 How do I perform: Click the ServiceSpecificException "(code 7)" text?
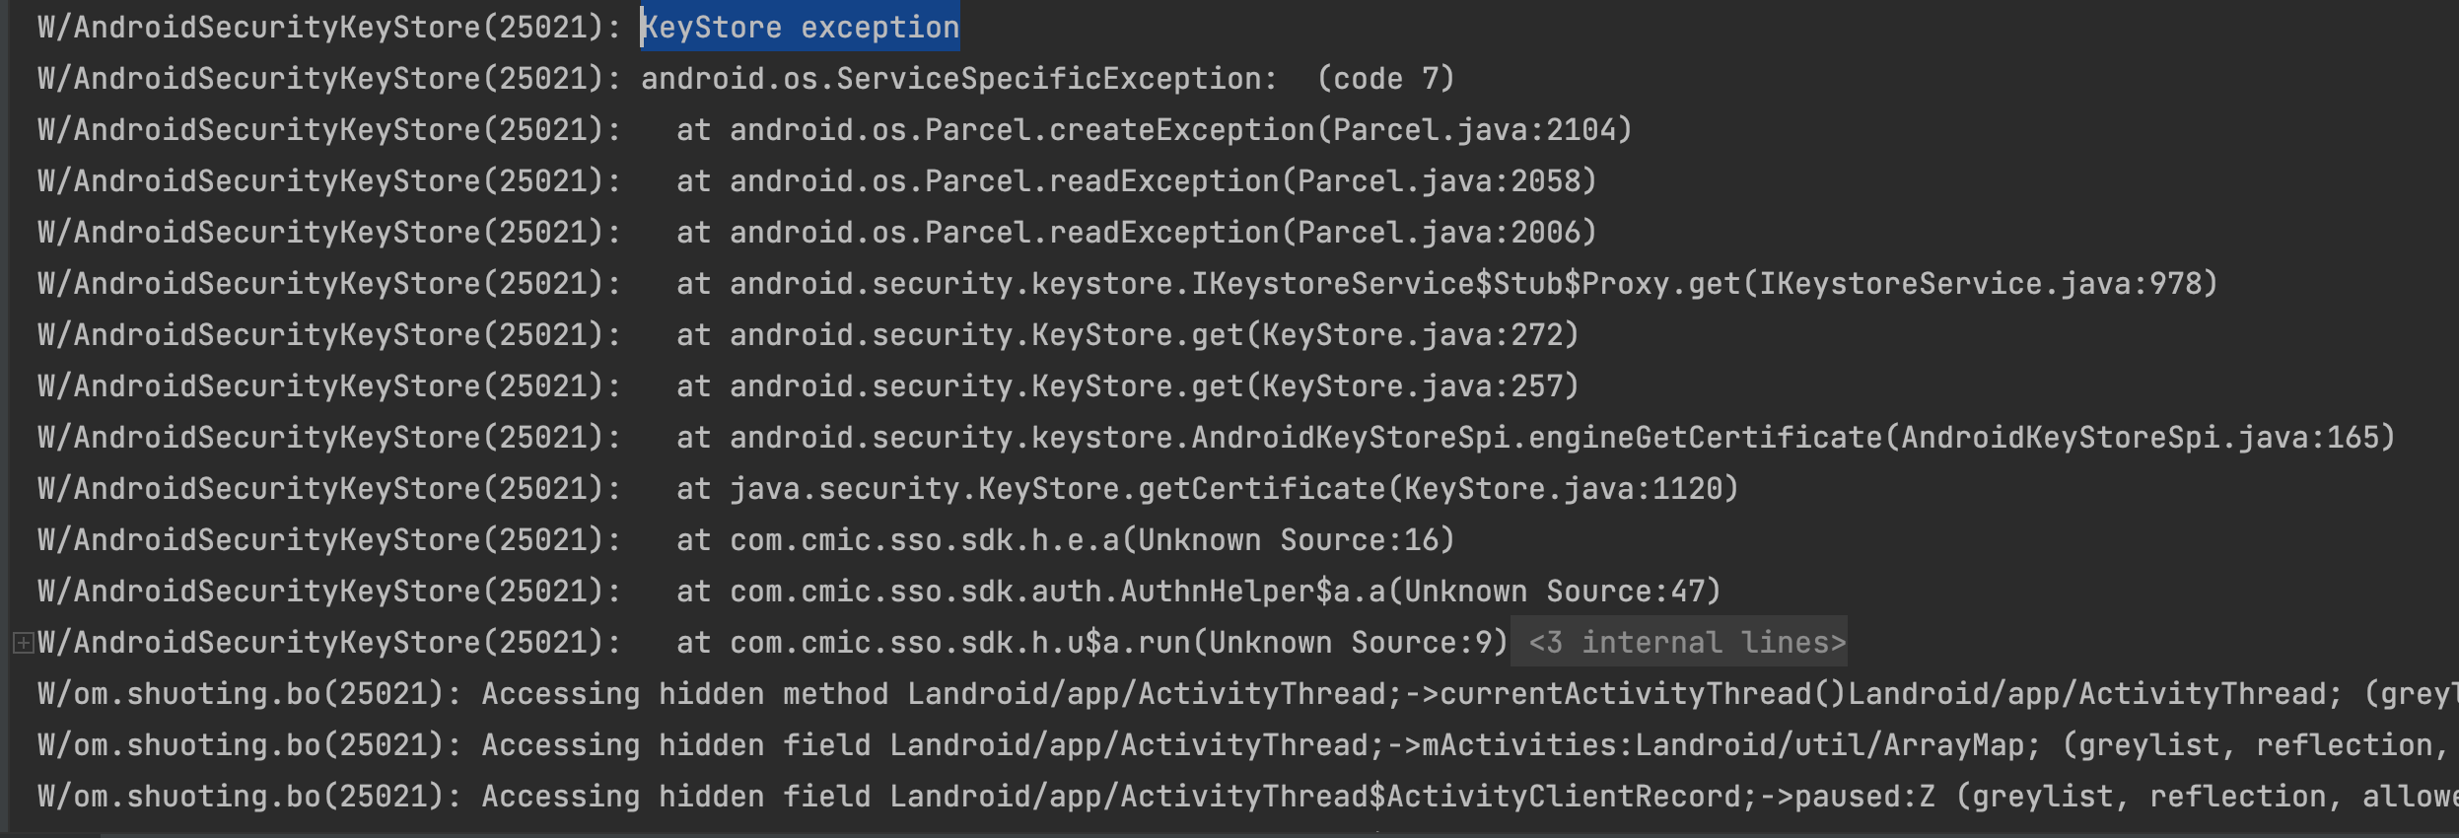1384,79
